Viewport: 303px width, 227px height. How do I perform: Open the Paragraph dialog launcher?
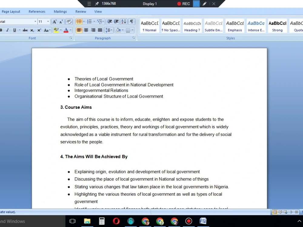[134, 38]
